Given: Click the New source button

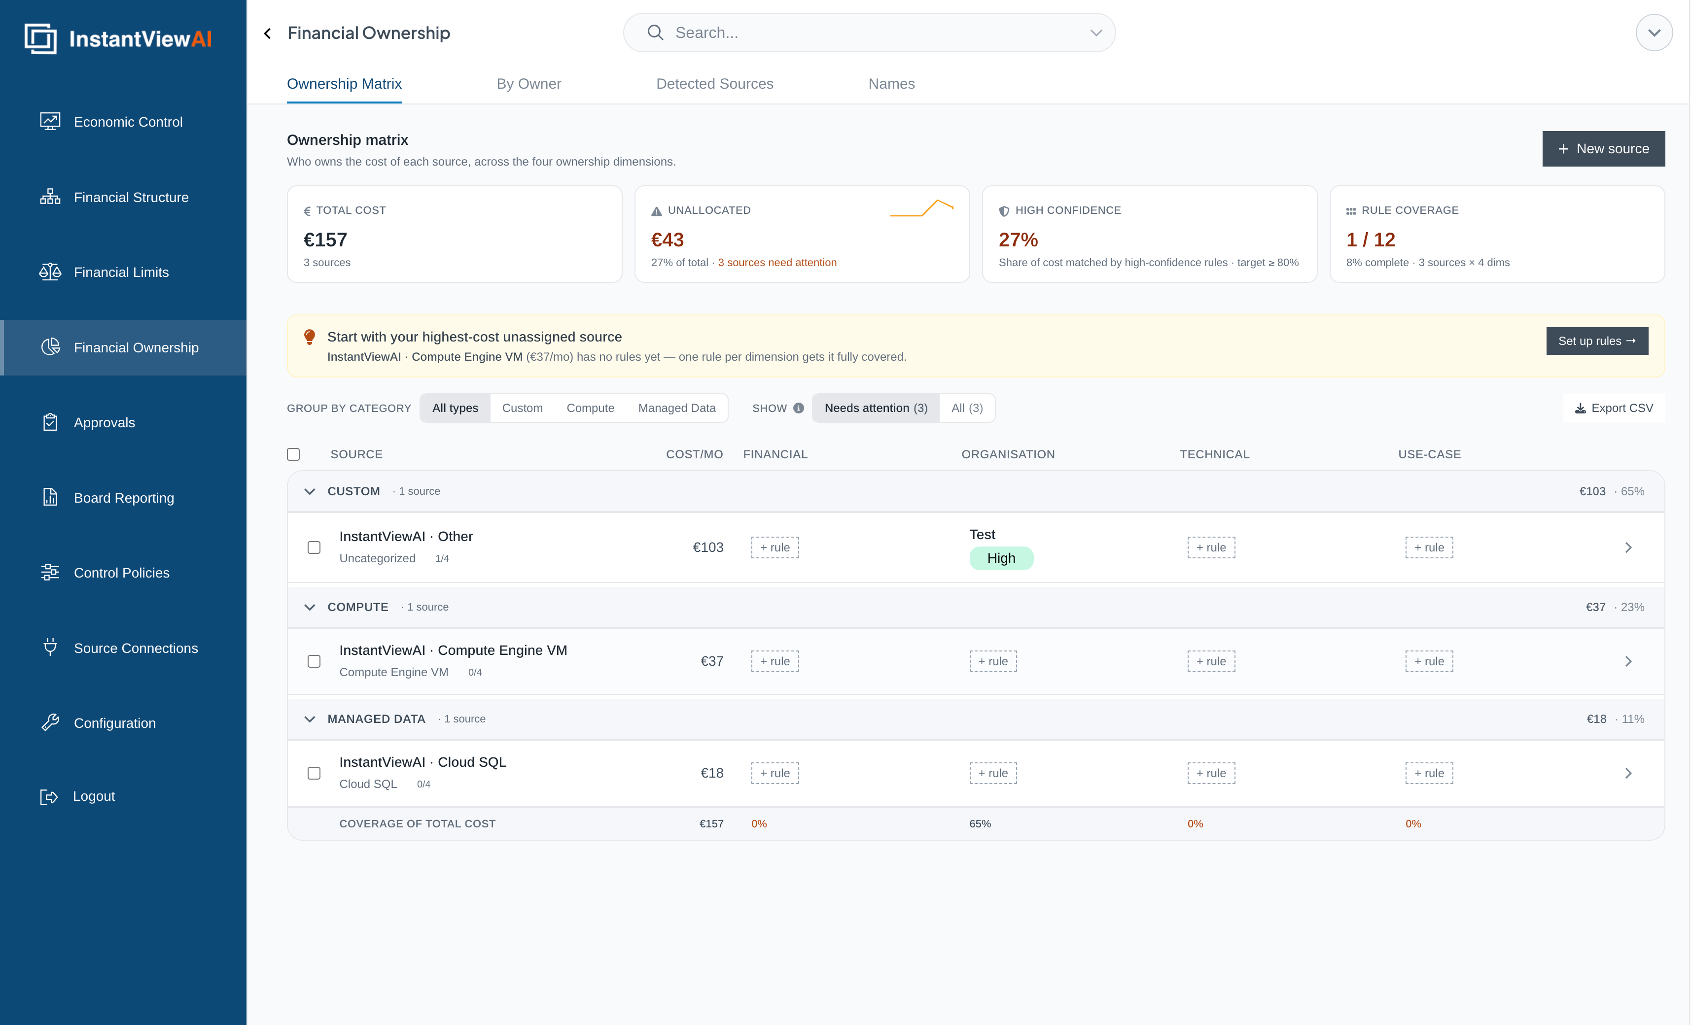Looking at the screenshot, I should (1603, 149).
